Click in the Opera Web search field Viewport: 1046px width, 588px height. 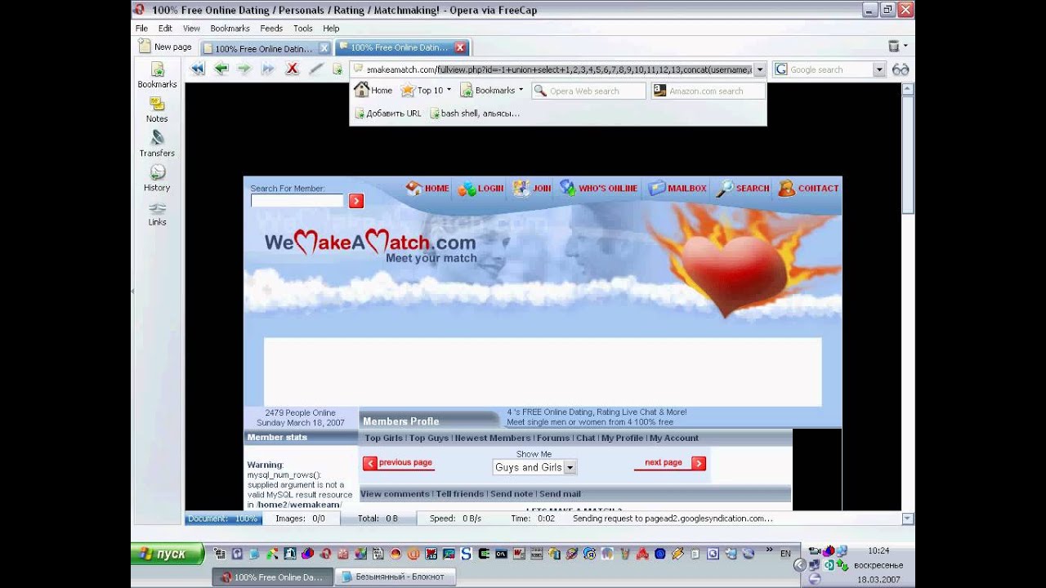pos(588,91)
